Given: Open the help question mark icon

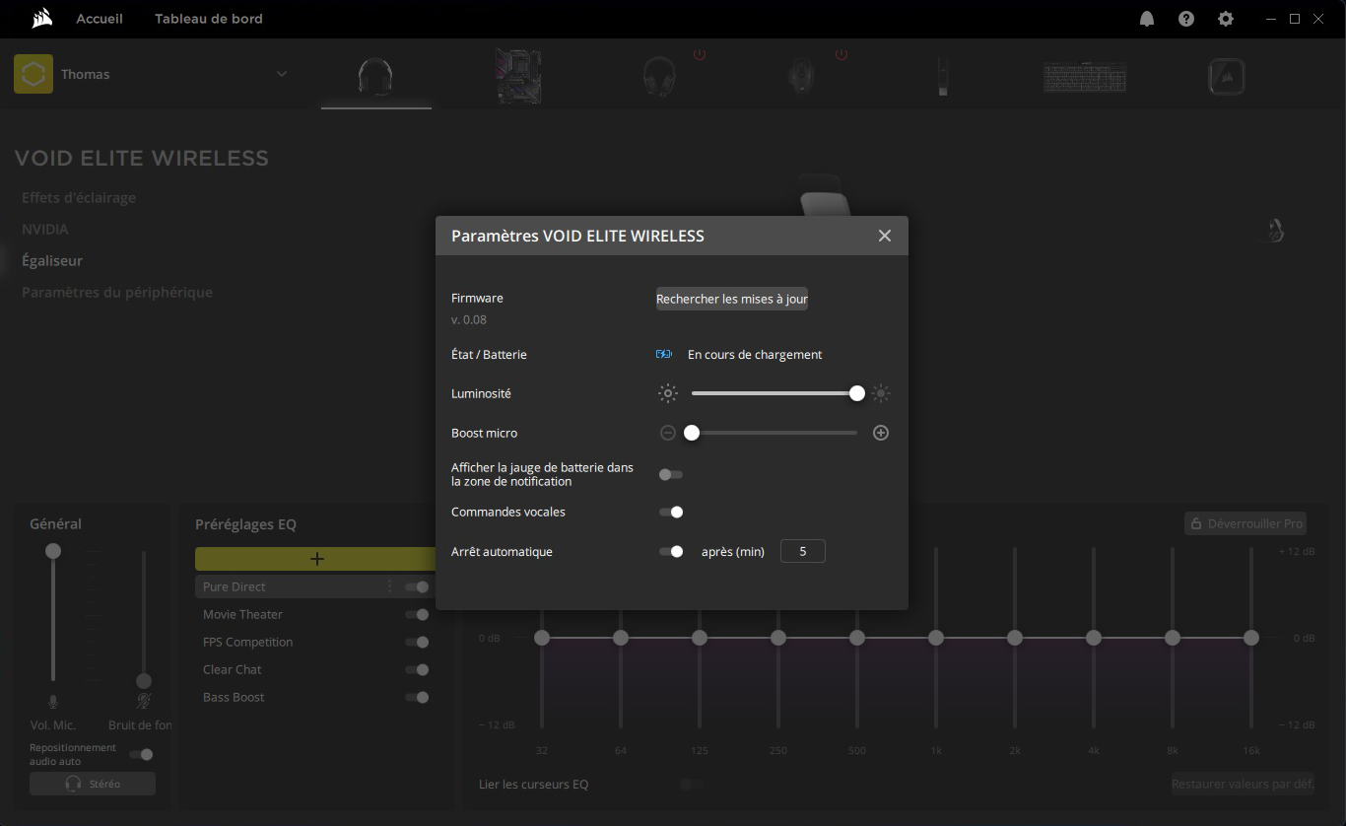Looking at the screenshot, I should tap(1186, 19).
